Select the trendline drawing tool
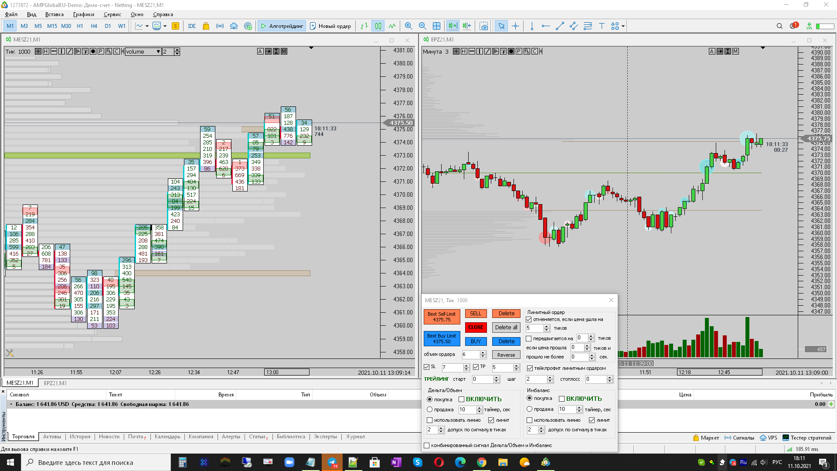The image size is (837, 471). click(560, 26)
